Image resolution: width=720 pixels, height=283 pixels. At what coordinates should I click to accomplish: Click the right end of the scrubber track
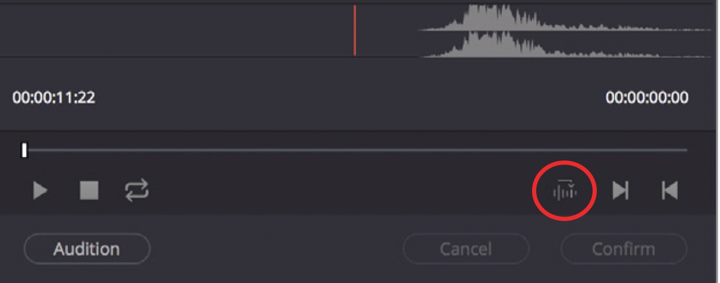685,150
